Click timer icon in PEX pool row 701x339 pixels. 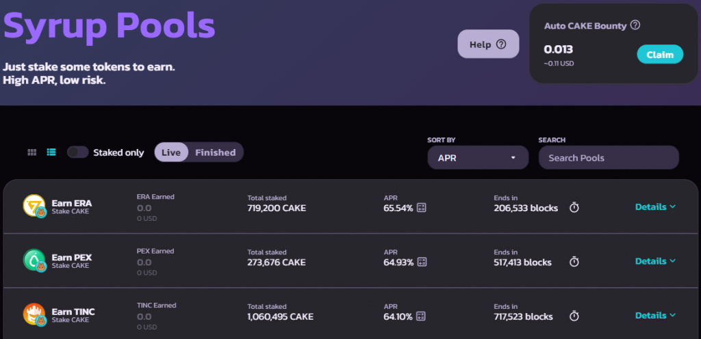point(574,262)
